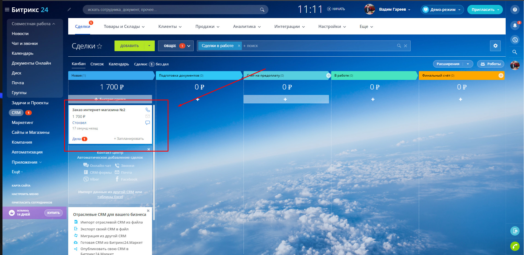This screenshot has width=524, height=255.
Task: Remove the 'Сделки в работе' filter chip
Action: [239, 46]
